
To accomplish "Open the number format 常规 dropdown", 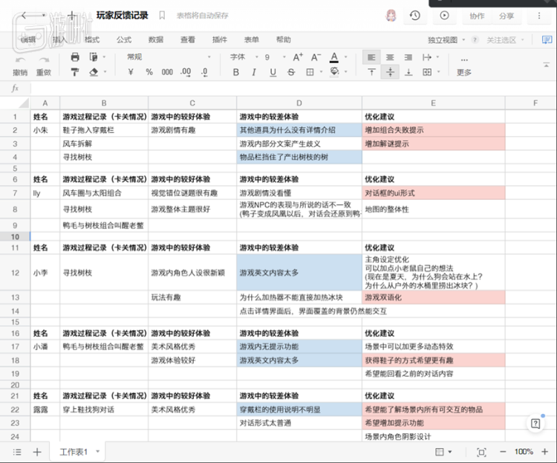I will 169,57.
